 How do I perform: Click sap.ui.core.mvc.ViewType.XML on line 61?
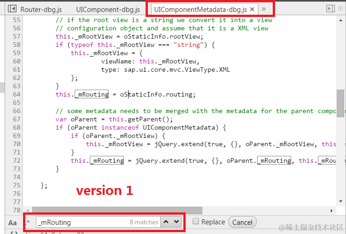[177, 69]
